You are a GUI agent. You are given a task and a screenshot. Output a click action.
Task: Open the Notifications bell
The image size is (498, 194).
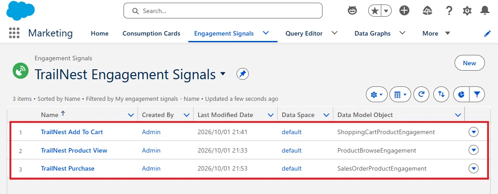(x=485, y=11)
